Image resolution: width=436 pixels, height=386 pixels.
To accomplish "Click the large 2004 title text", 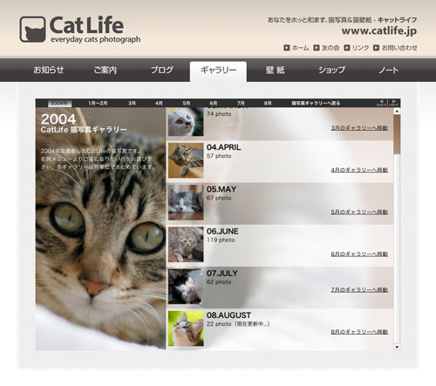I will 58,119.
